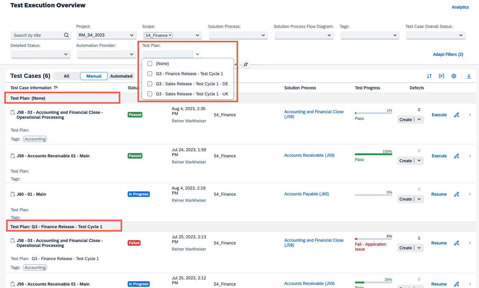Check the (None) option in Test Plan filter
This screenshot has width=479, height=288.
click(149, 63)
